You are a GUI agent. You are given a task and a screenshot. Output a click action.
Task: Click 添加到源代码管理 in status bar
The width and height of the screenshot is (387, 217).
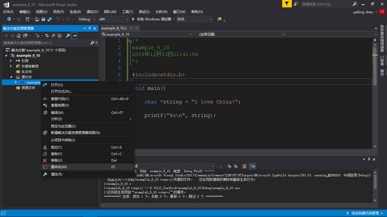pos(365,213)
